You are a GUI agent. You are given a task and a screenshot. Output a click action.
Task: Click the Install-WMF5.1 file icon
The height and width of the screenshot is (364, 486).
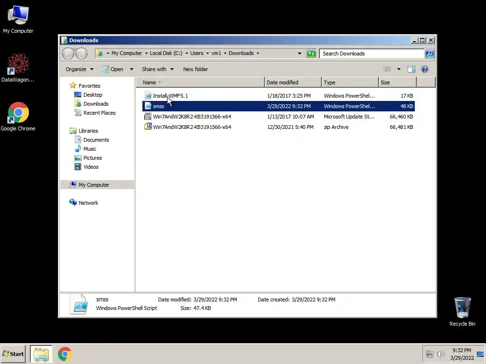point(148,96)
